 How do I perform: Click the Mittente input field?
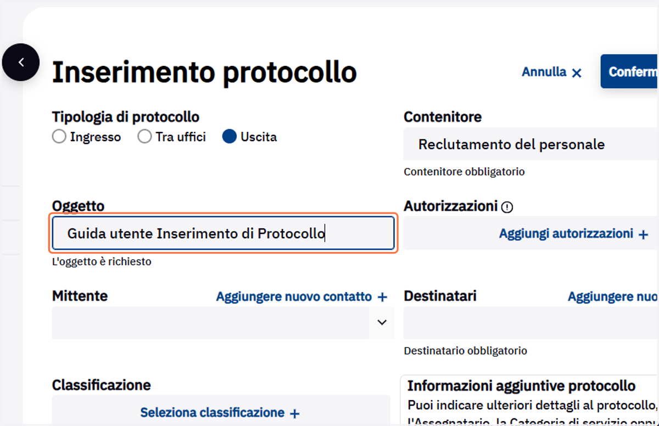[210, 322]
